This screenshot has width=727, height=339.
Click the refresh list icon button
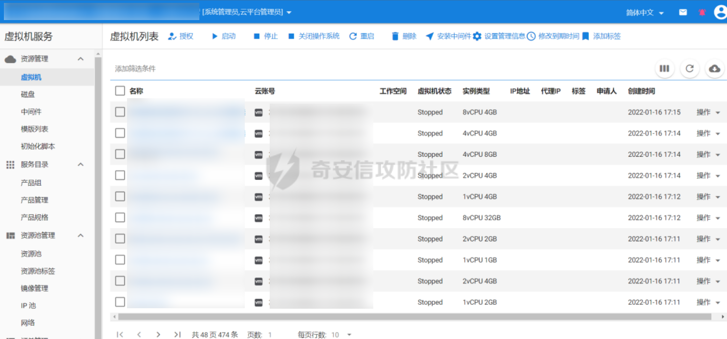tap(689, 69)
